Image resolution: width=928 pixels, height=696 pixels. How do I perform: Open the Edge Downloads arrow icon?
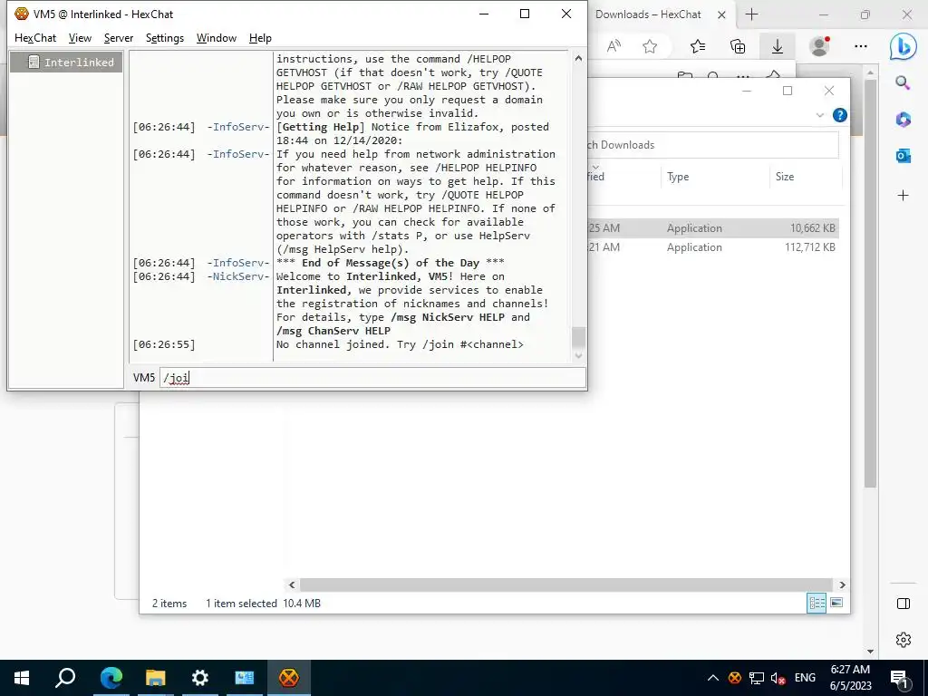(777, 46)
